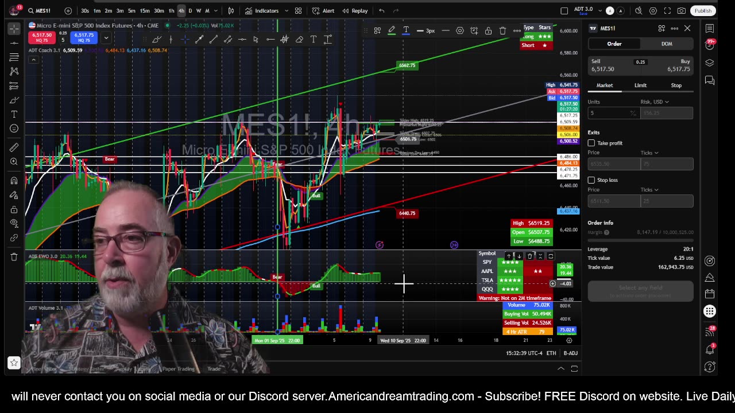Toggle magnet mode in left sidebar
Screen dimensions: 735x413
(14, 181)
